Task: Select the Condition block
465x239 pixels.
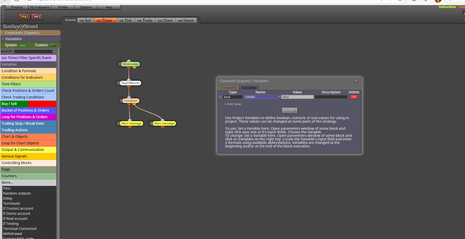Action: [131, 101]
